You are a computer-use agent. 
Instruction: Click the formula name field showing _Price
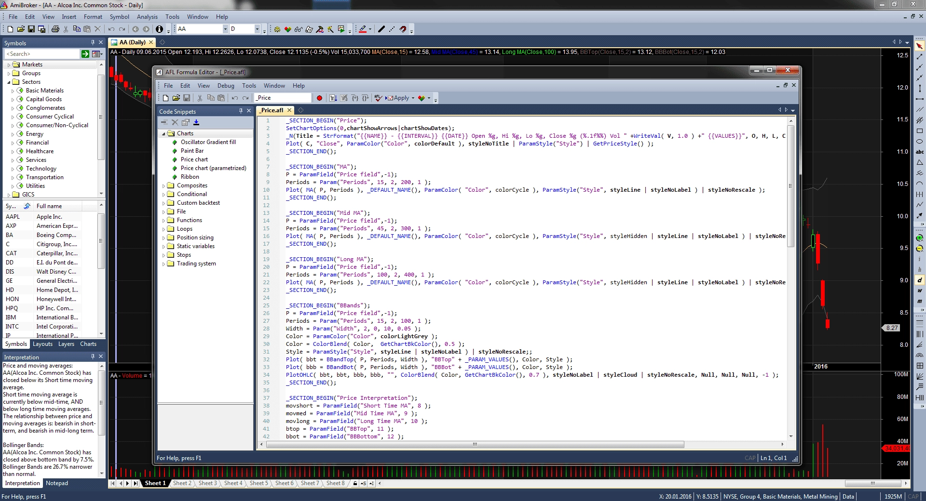(x=283, y=98)
